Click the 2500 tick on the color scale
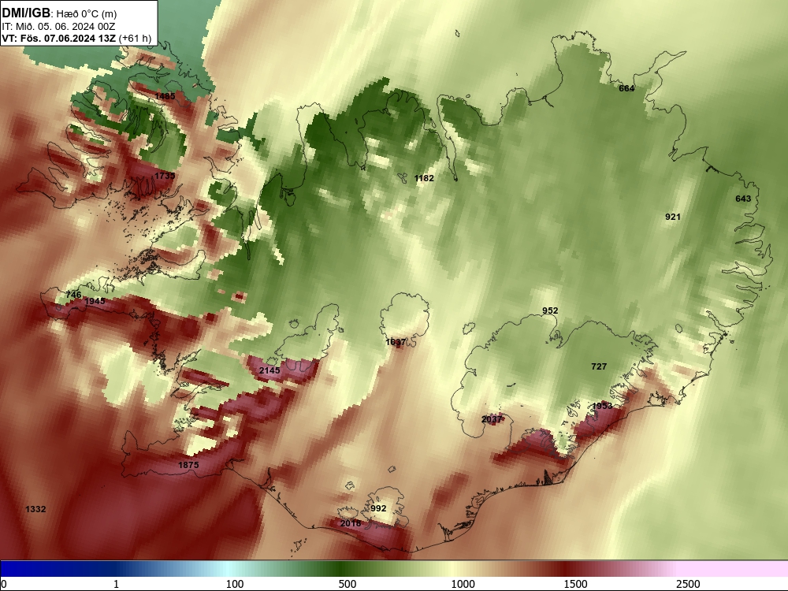Image resolution: width=788 pixels, height=591 pixels. [688, 584]
